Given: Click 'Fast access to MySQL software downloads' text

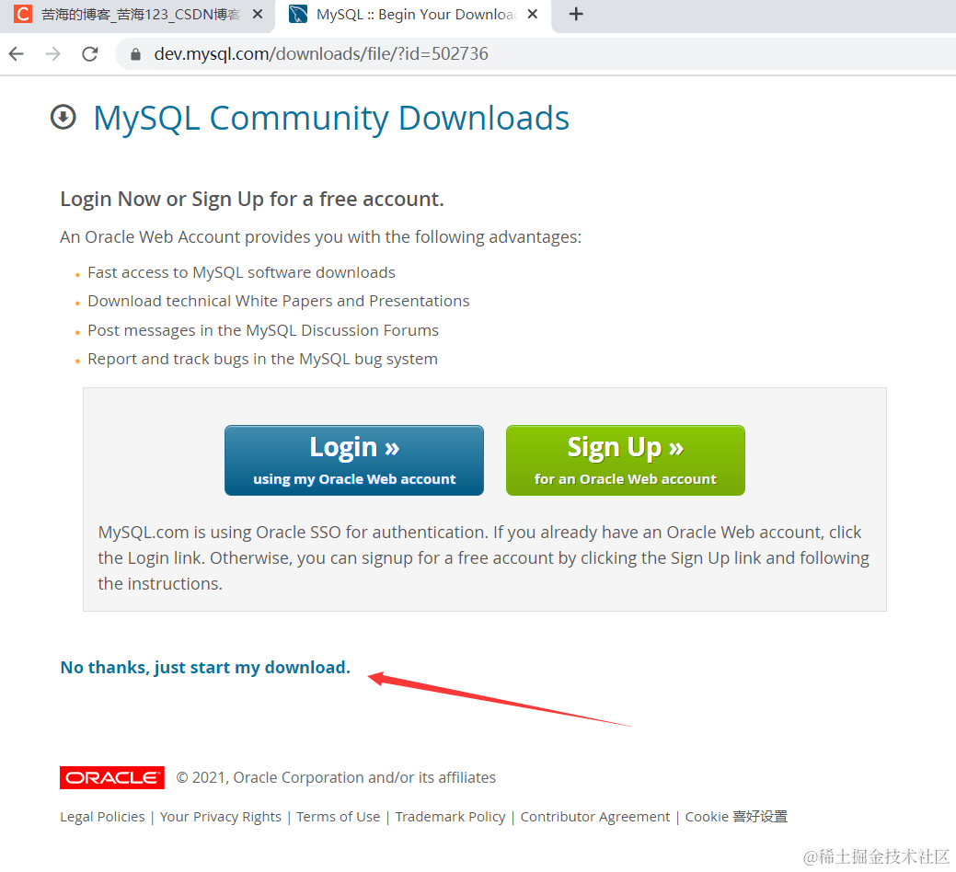Looking at the screenshot, I should click(241, 272).
